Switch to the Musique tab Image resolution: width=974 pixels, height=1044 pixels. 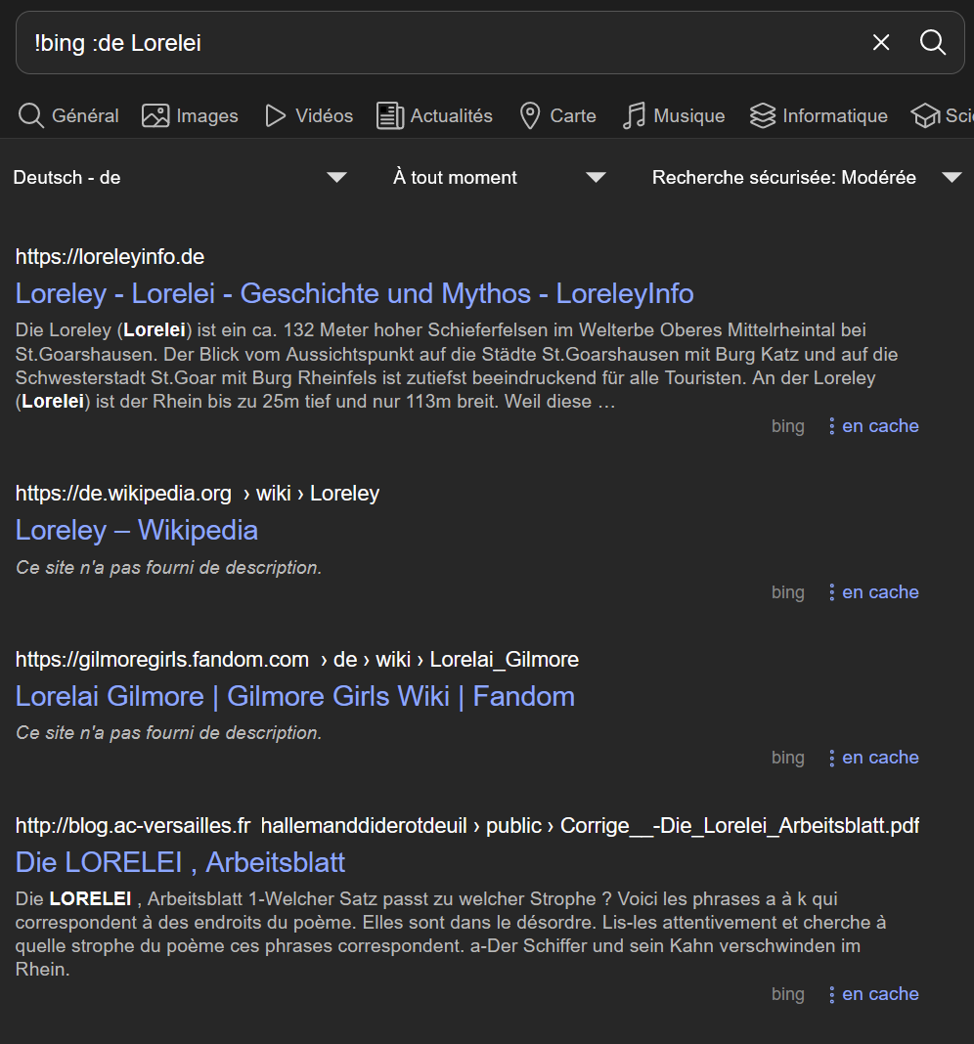pos(674,115)
